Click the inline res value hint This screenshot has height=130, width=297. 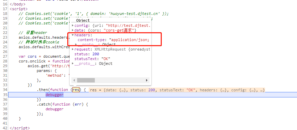pyautogui.click(x=177, y=90)
